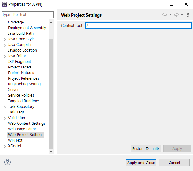Open the view menu three-dots icon
The width and height of the screenshot is (193, 171).
[x=188, y=15]
